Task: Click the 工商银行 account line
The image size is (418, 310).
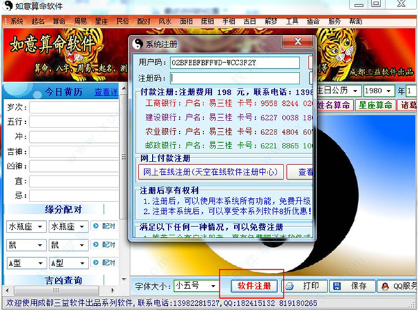Action: (x=229, y=103)
